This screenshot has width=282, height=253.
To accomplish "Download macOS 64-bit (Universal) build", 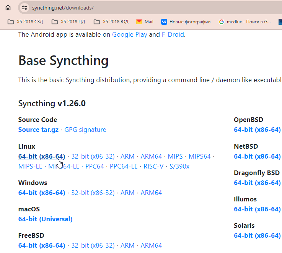I will pos(45,219).
